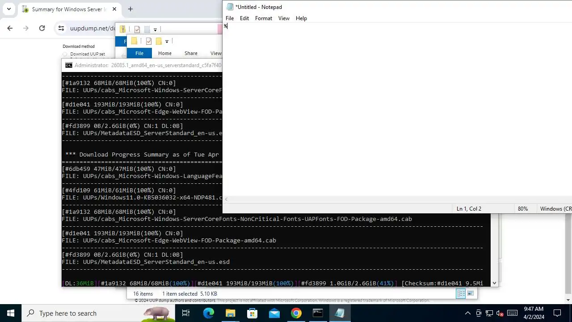The height and width of the screenshot is (322, 572).
Task: Reload the uupdump page
Action: 42,28
